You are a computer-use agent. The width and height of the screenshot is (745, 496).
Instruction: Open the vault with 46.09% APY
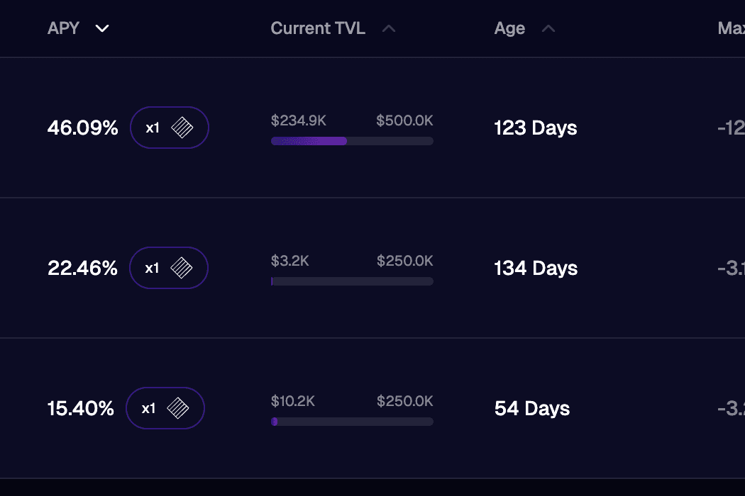[x=82, y=128]
